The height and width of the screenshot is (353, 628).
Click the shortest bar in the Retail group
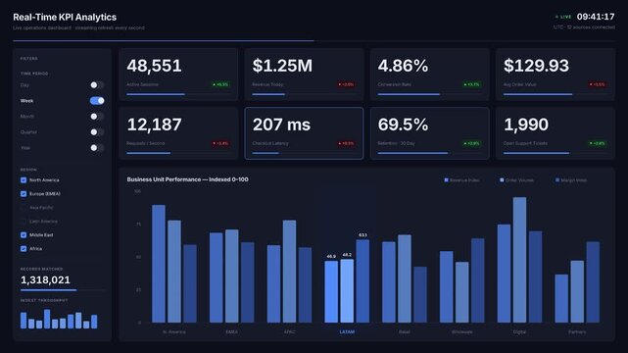[x=420, y=295]
